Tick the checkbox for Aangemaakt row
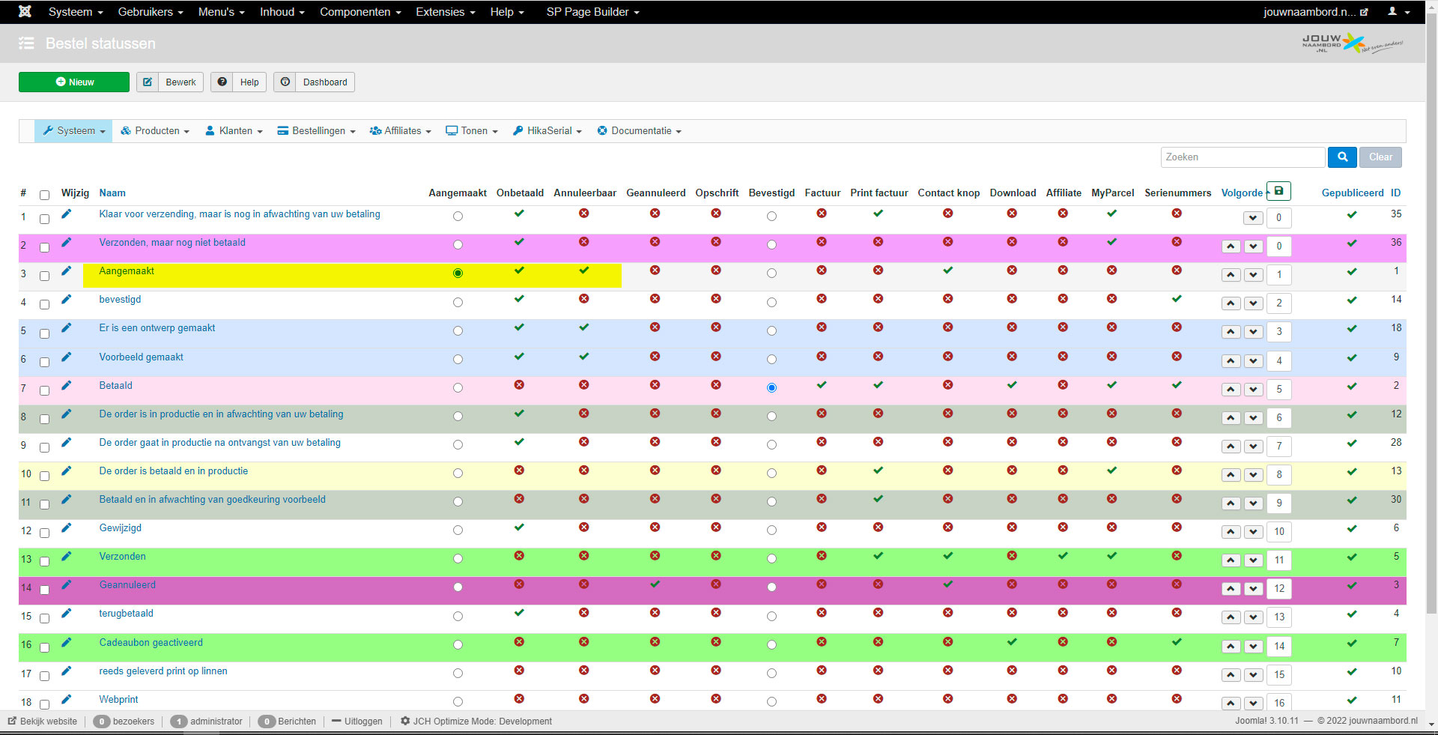 tap(45, 276)
